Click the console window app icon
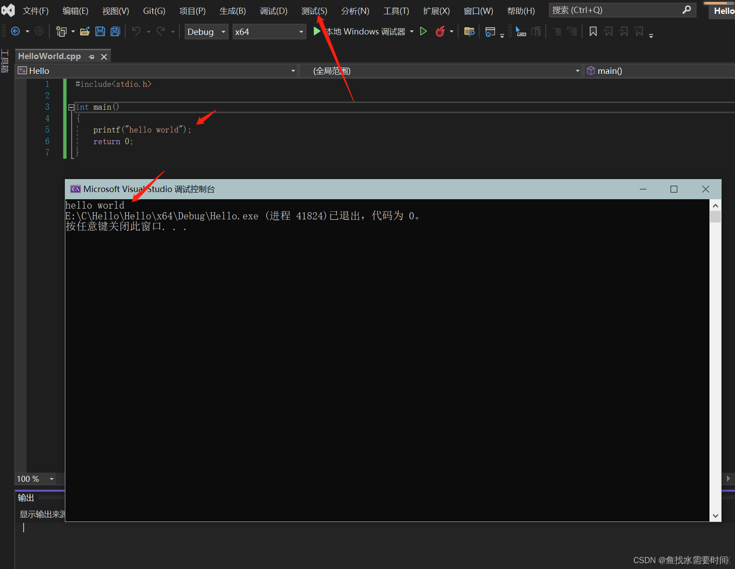 [x=75, y=189]
